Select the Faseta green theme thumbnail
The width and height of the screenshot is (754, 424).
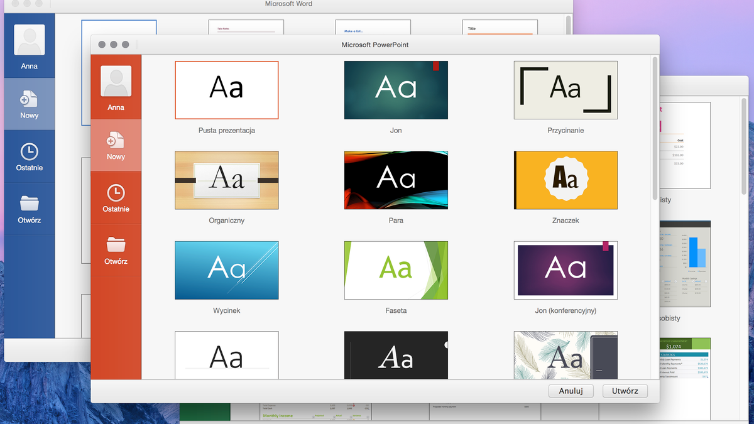point(396,270)
